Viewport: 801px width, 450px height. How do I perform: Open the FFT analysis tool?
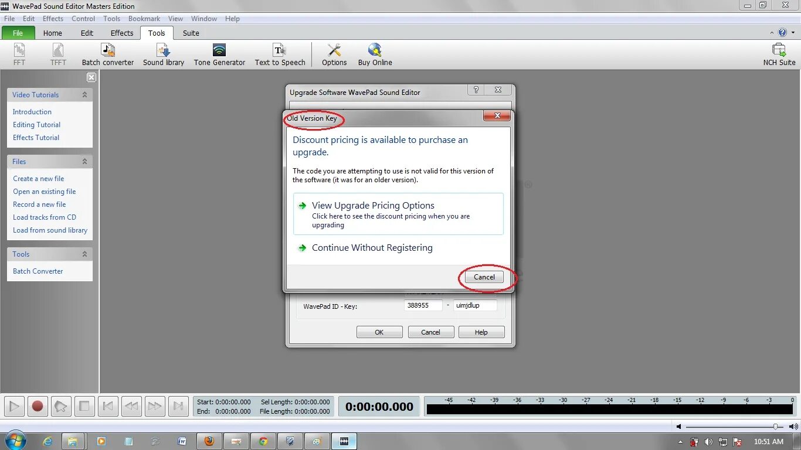point(19,54)
